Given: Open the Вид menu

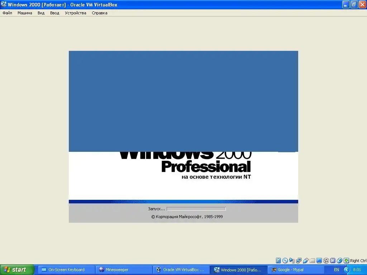Looking at the screenshot, I should pos(41,13).
